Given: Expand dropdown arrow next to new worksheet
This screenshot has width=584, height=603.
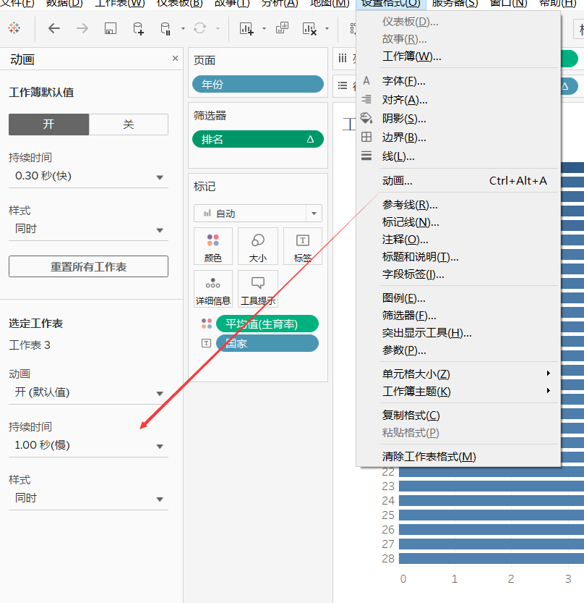Looking at the screenshot, I should (264, 28).
